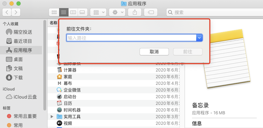Click the tag edit toolbar button
This screenshot has height=128, width=263.
(151, 12)
